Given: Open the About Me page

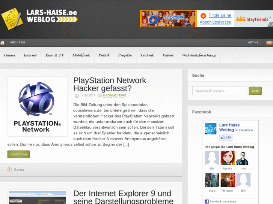Looking at the screenshot, I should [18, 43].
